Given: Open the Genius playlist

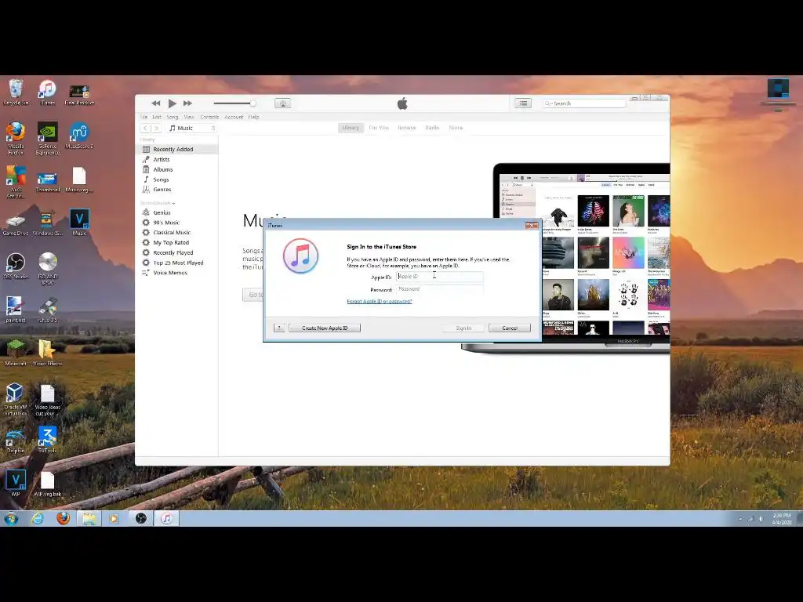Looking at the screenshot, I should (178, 212).
